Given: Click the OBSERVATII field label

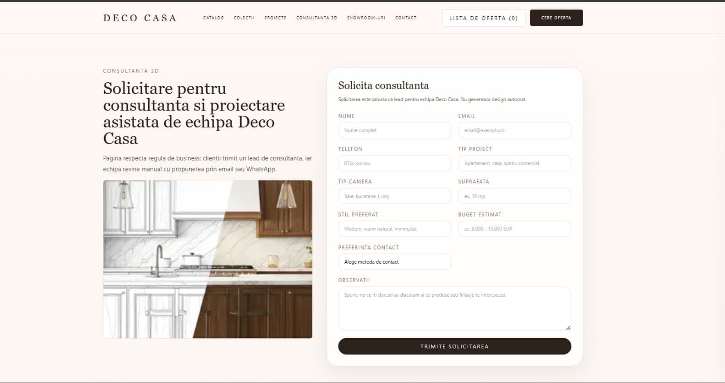Looking at the screenshot, I should click(x=354, y=280).
